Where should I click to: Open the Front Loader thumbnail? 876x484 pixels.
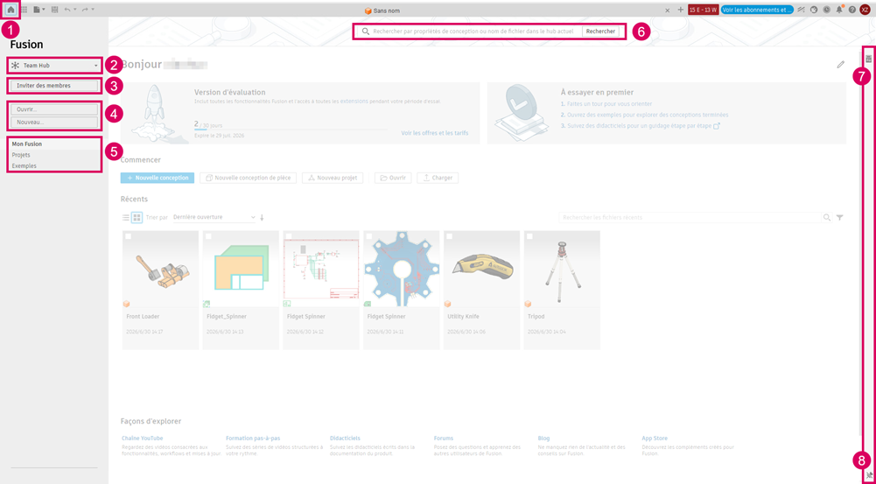coord(160,270)
